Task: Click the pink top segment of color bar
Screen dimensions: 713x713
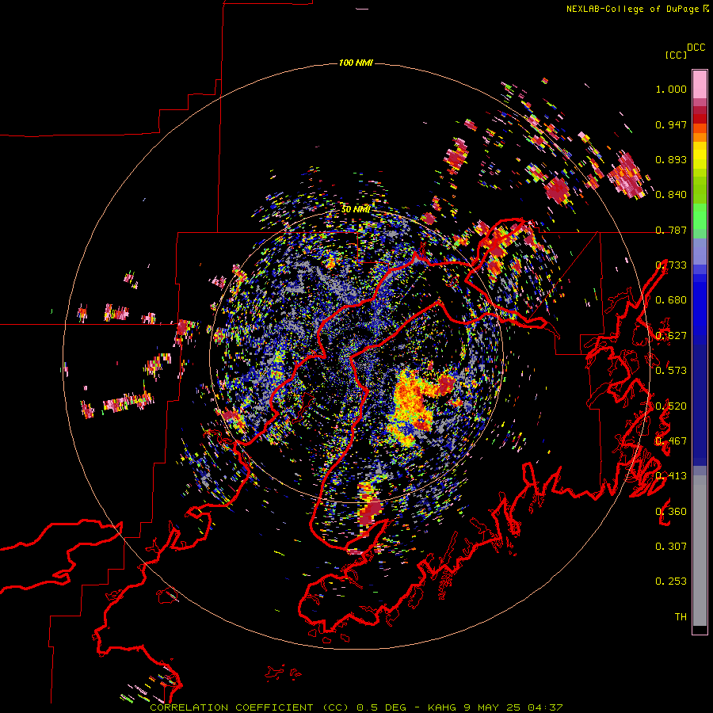Action: [700, 84]
